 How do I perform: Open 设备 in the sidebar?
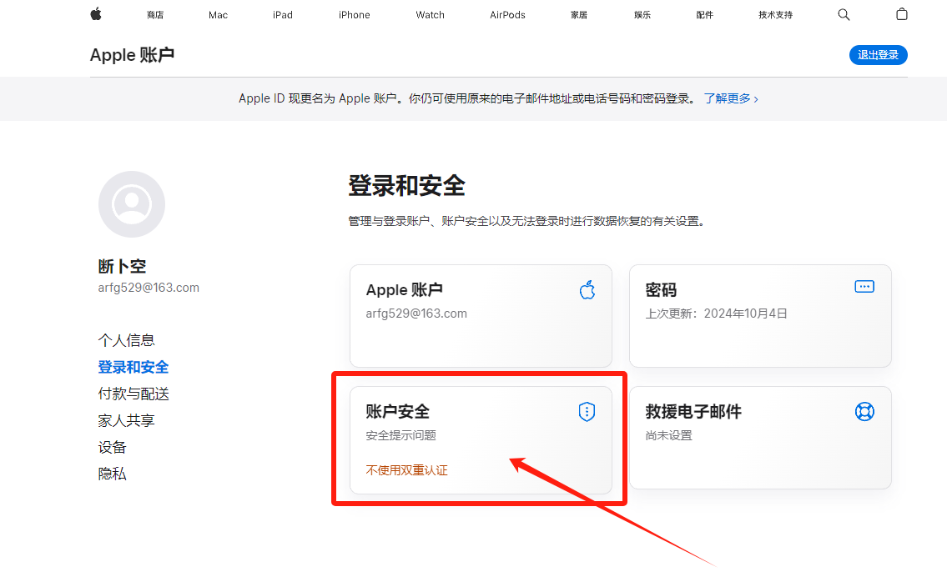tap(113, 447)
